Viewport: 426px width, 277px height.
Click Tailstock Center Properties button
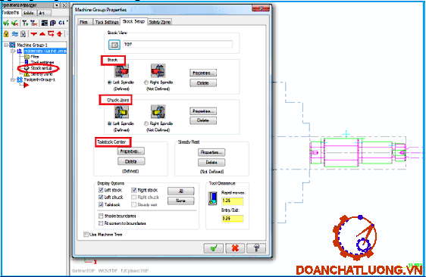tap(131, 151)
